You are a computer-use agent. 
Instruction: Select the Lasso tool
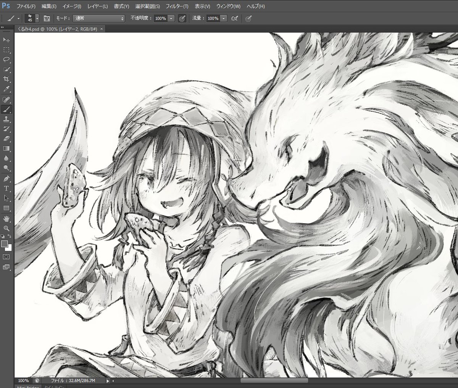coord(6,60)
